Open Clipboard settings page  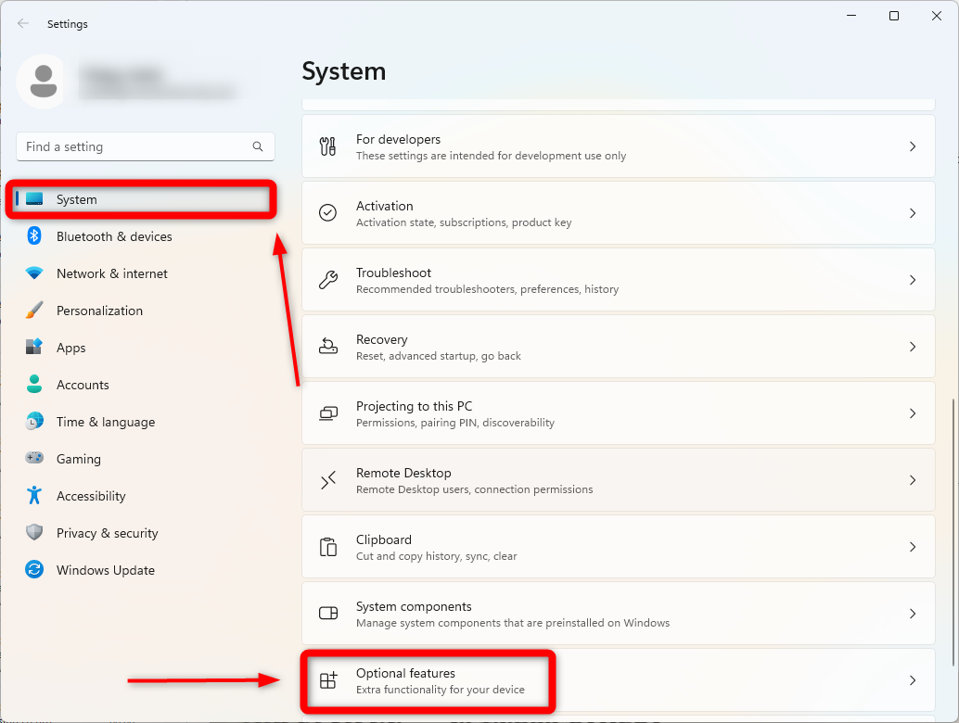619,547
